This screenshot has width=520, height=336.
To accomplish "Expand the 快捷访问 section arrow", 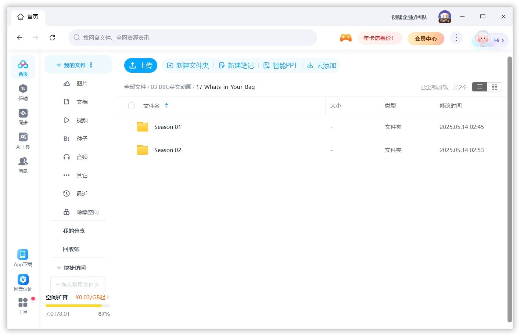I will point(59,268).
